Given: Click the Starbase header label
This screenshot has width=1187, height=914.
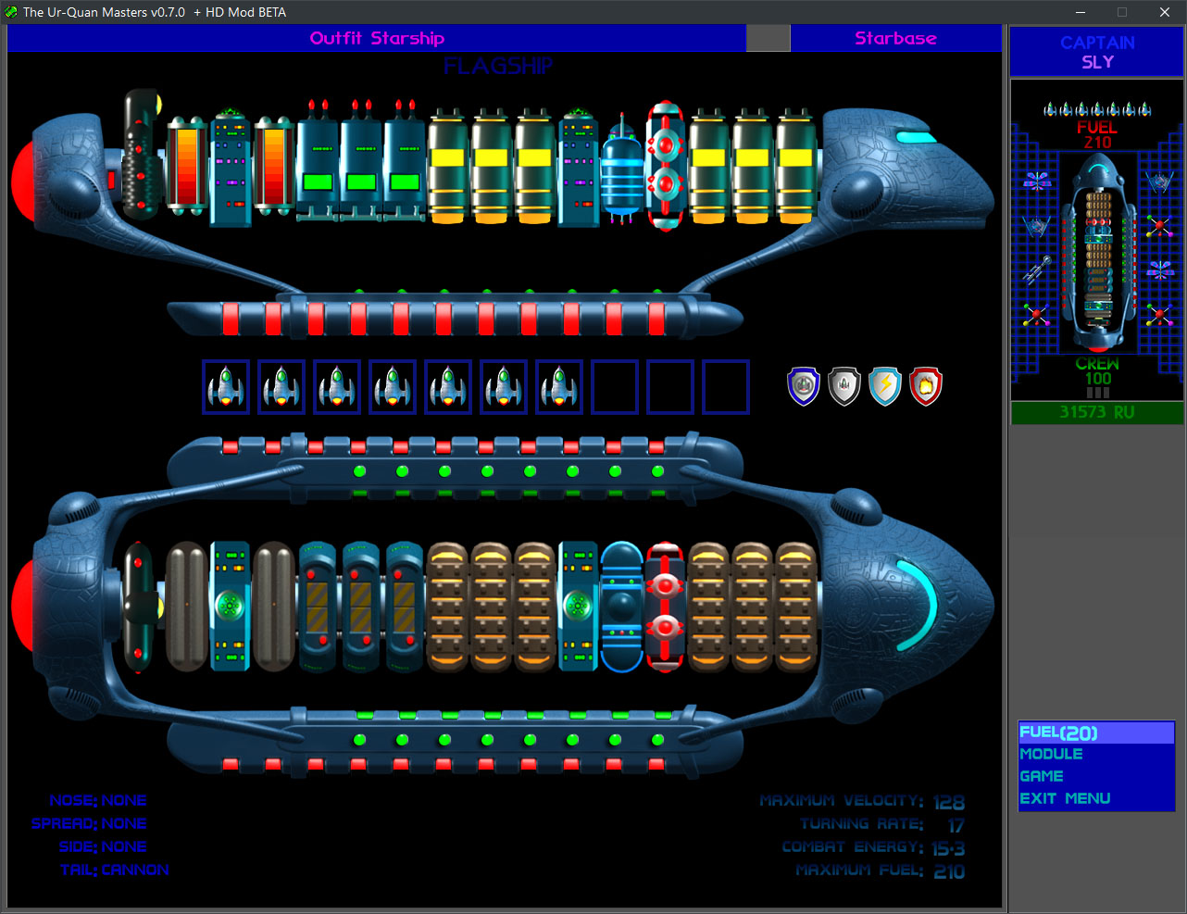Looking at the screenshot, I should [x=895, y=38].
